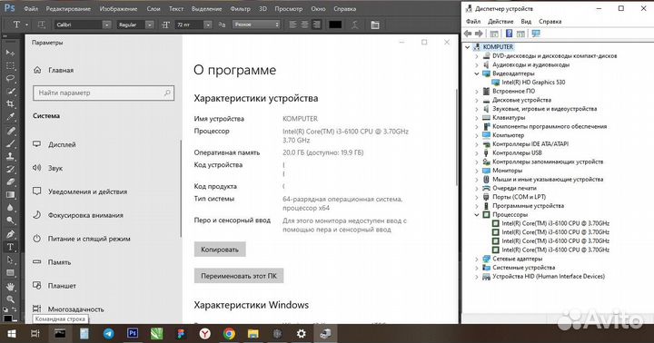
Task: Select the Crop tool
Action: click(10, 104)
